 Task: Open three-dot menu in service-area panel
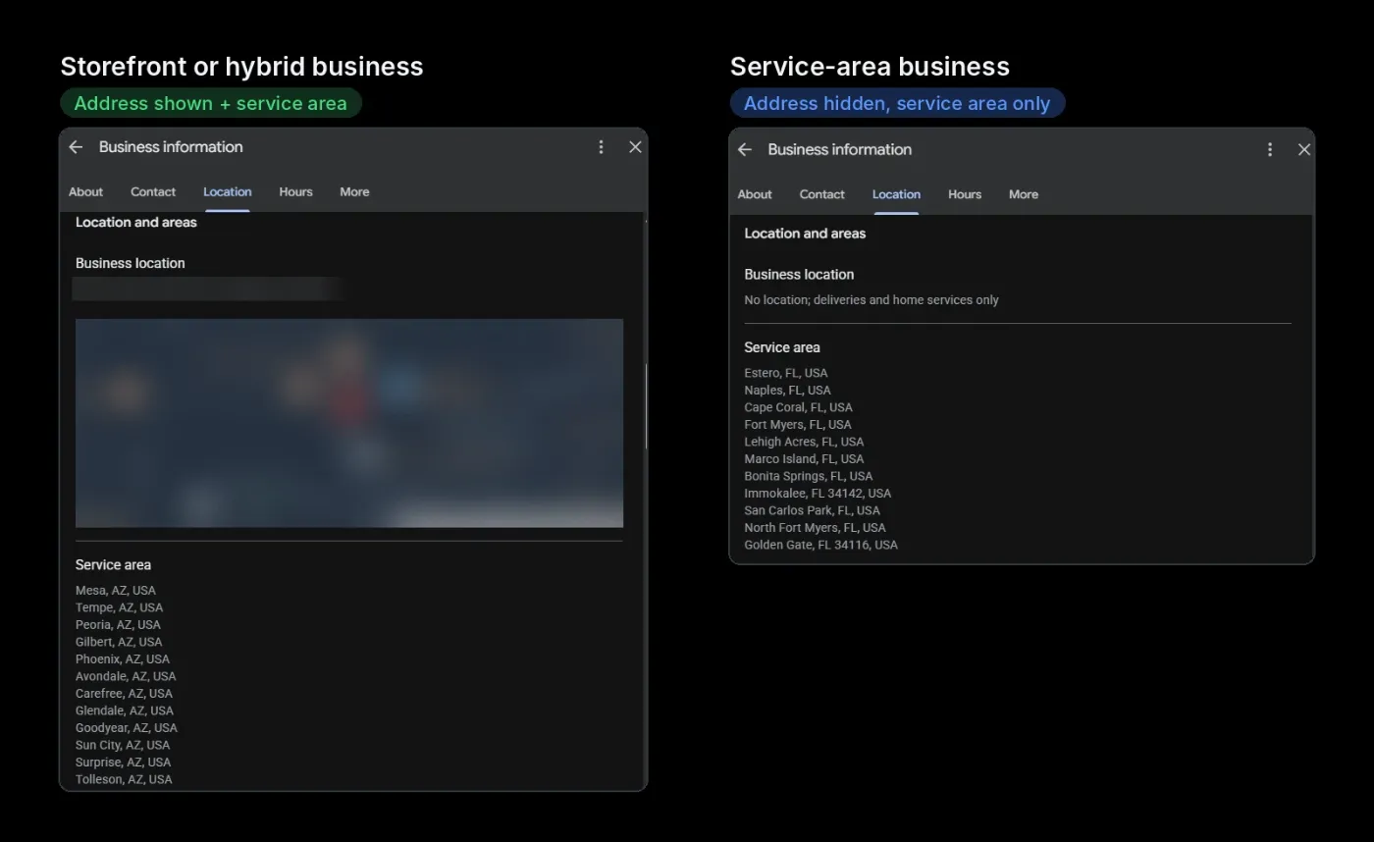pyautogui.click(x=1270, y=149)
